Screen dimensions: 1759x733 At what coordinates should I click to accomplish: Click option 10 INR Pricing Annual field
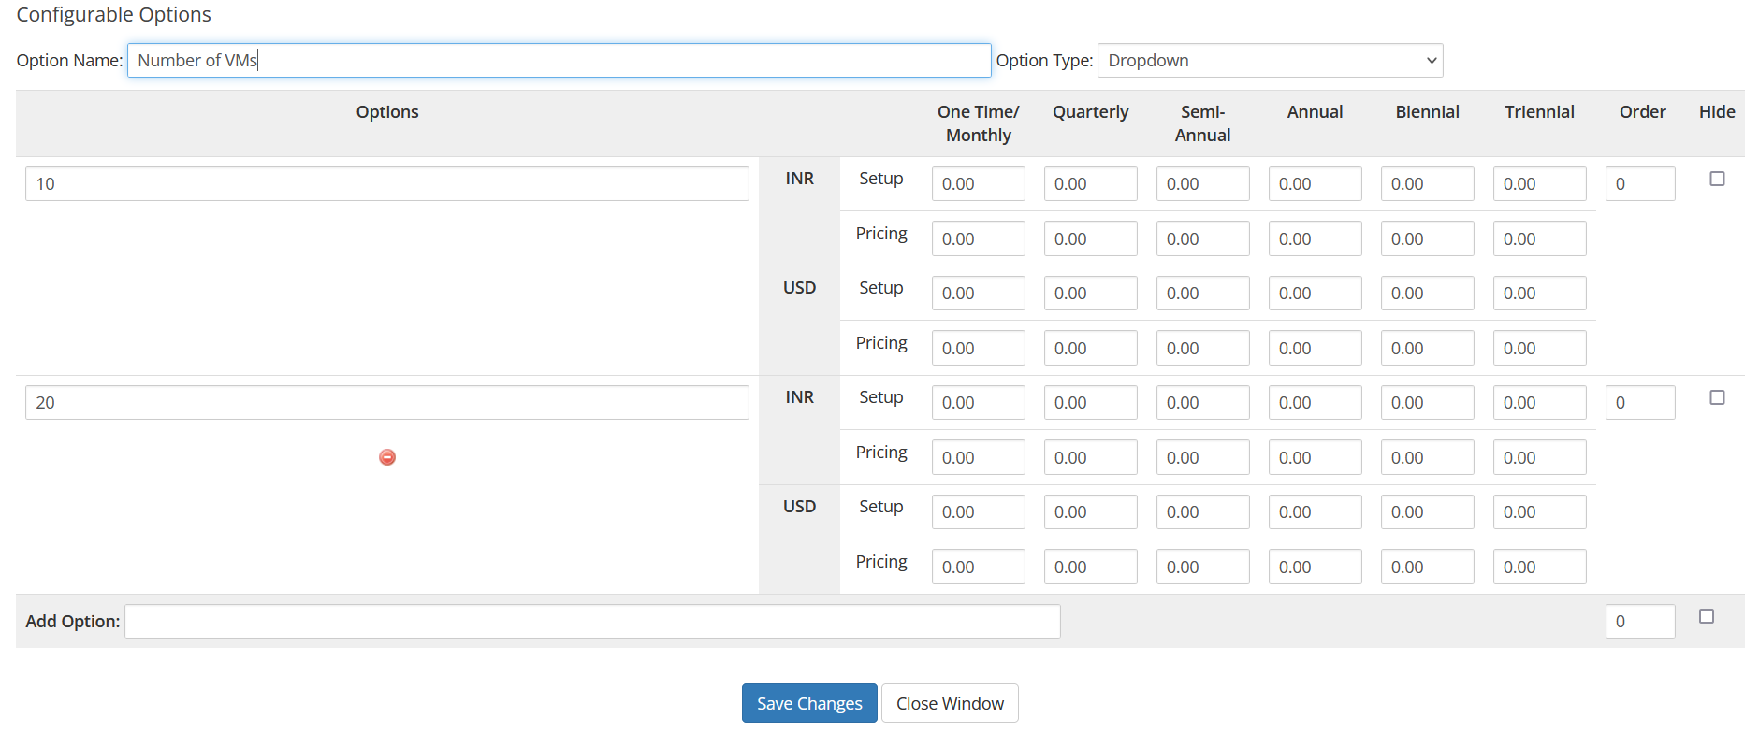1315,238
